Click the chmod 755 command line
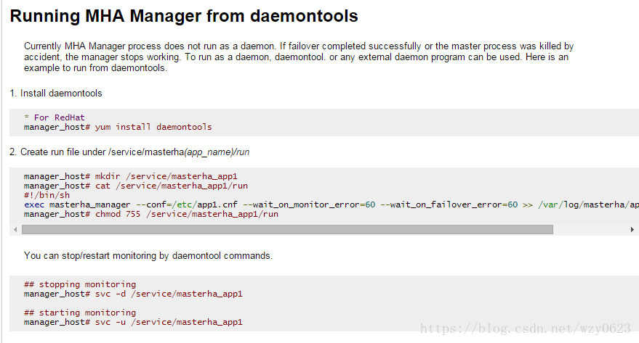 pos(150,214)
